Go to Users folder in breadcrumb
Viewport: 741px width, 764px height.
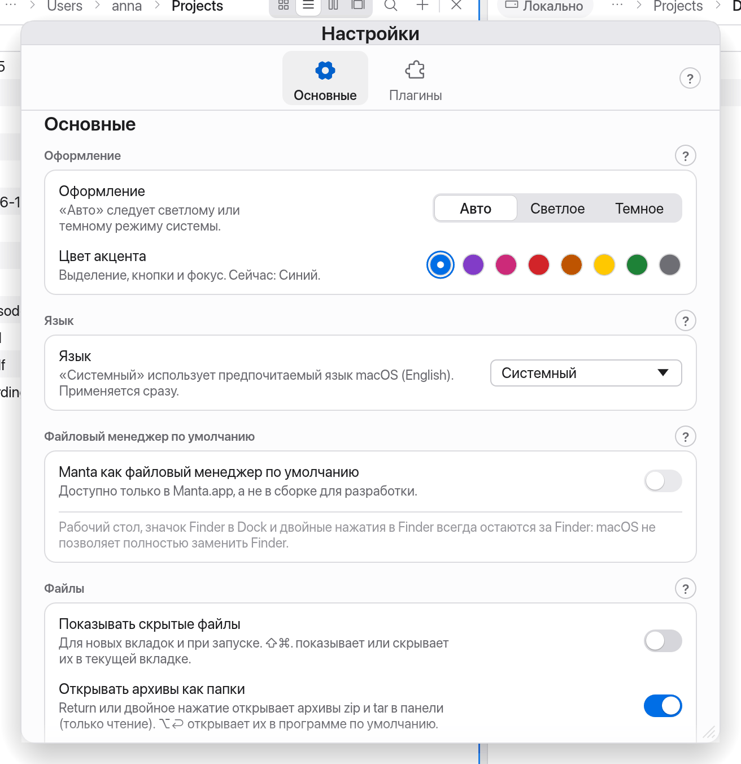[x=65, y=6]
